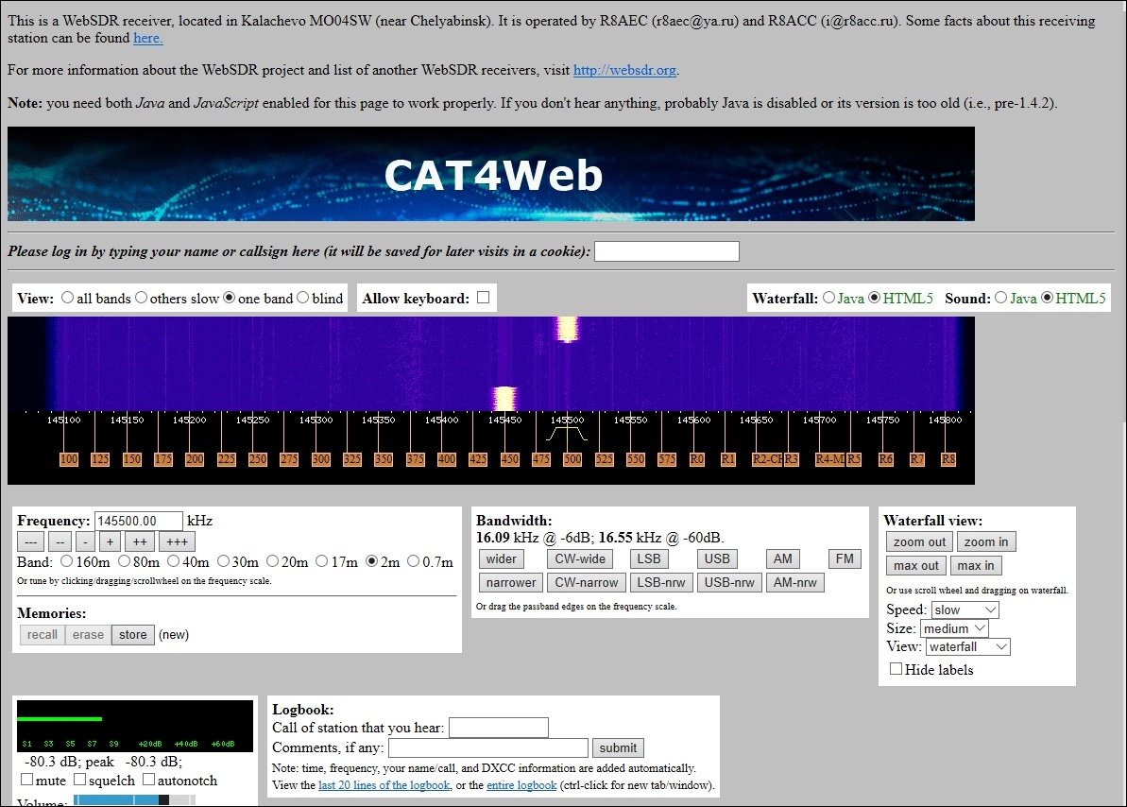The height and width of the screenshot is (807, 1127).
Task: Open the waterfall Speed dropdown
Action: coord(965,610)
